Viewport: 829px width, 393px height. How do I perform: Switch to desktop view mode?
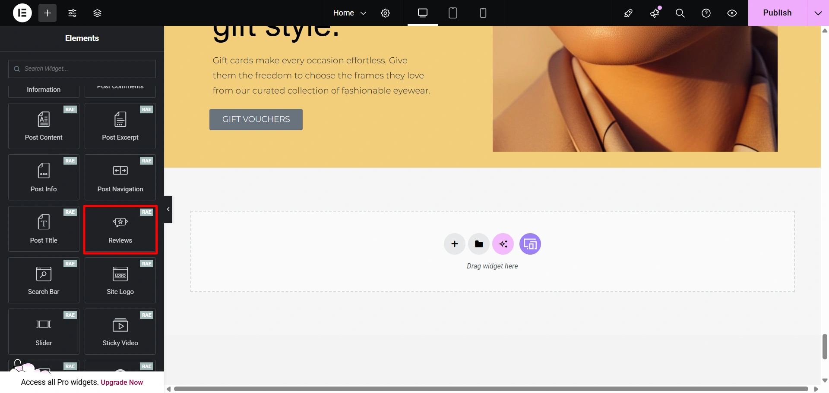pyautogui.click(x=423, y=13)
